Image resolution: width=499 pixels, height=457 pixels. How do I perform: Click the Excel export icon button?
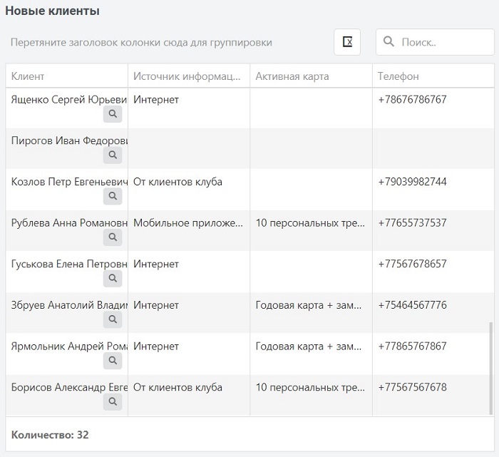click(347, 42)
